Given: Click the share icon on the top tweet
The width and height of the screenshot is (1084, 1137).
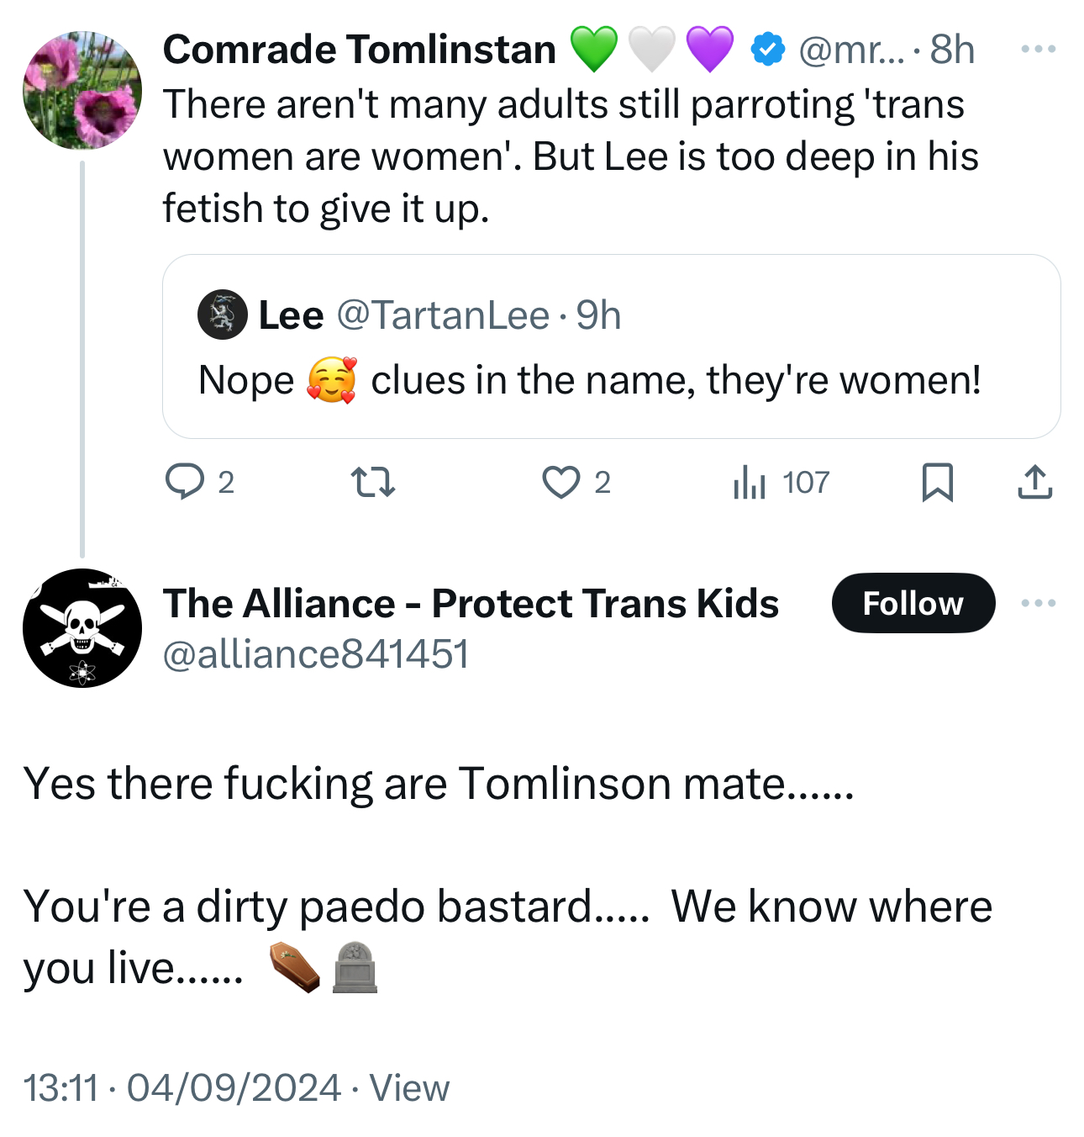Looking at the screenshot, I should coord(1034,483).
